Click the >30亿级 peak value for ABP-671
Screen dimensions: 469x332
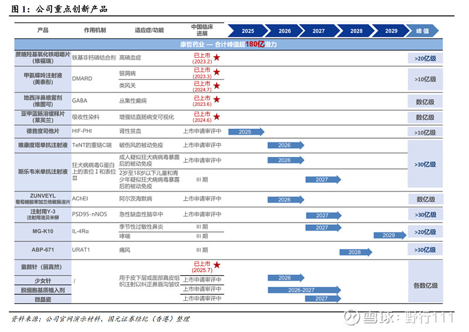click(x=425, y=250)
